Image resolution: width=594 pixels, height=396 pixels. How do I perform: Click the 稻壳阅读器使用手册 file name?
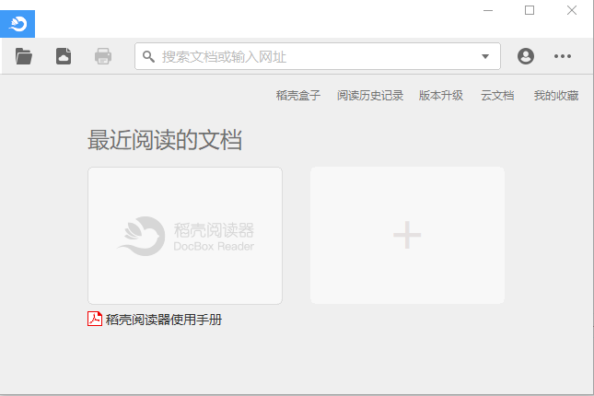[164, 320]
